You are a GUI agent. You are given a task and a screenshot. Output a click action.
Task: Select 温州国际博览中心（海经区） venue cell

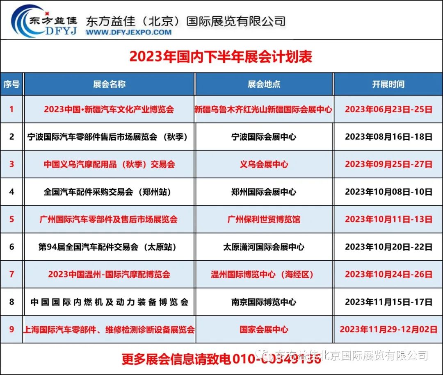pyautogui.click(x=264, y=274)
